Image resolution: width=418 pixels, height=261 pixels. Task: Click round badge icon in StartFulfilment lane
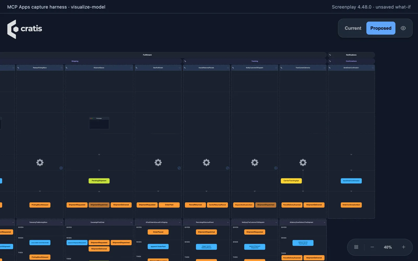click(179, 168)
